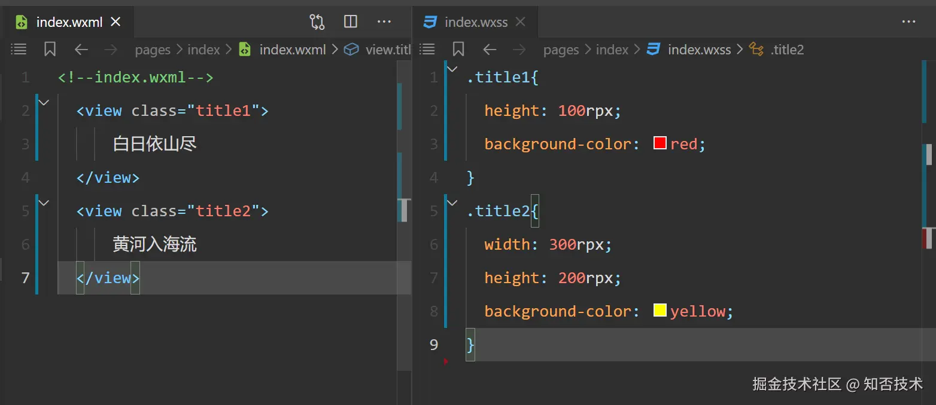This screenshot has width=936, height=405.
Task: Click class value "title2" in wxml
Action: pyautogui.click(x=223, y=211)
